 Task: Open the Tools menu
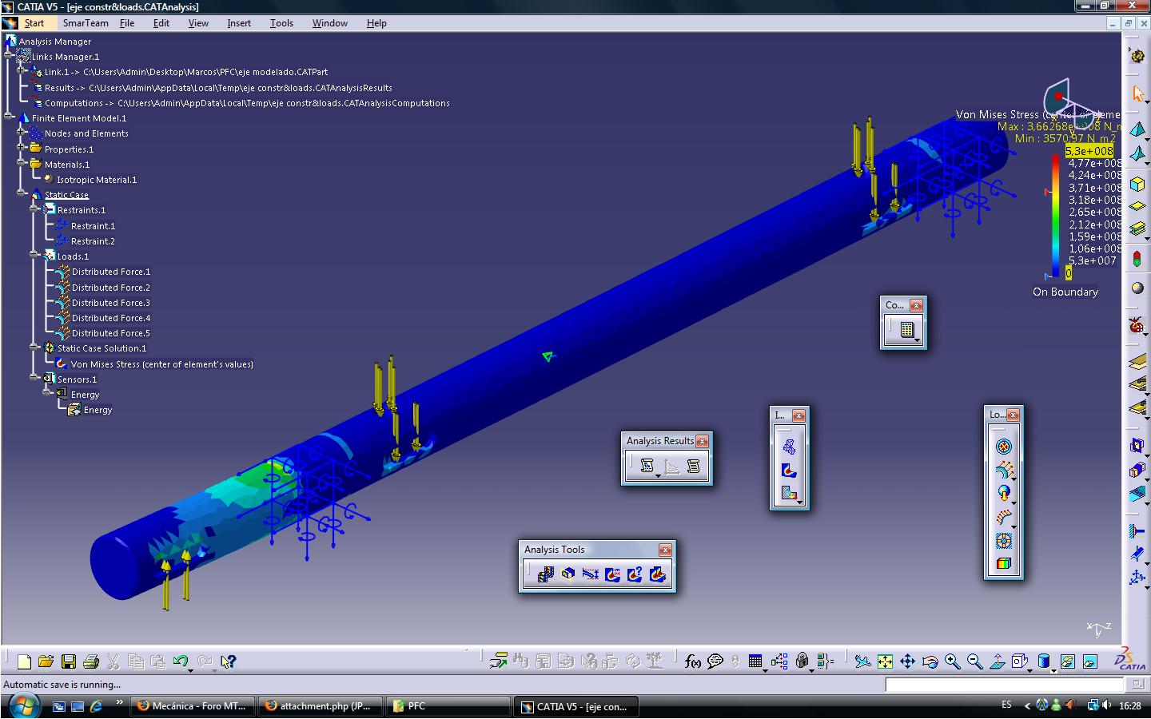[x=281, y=23]
